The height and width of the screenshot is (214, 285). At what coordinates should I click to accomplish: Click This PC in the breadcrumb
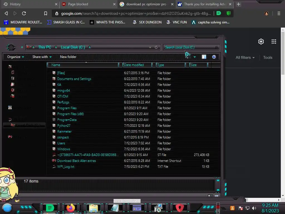pos(45,47)
